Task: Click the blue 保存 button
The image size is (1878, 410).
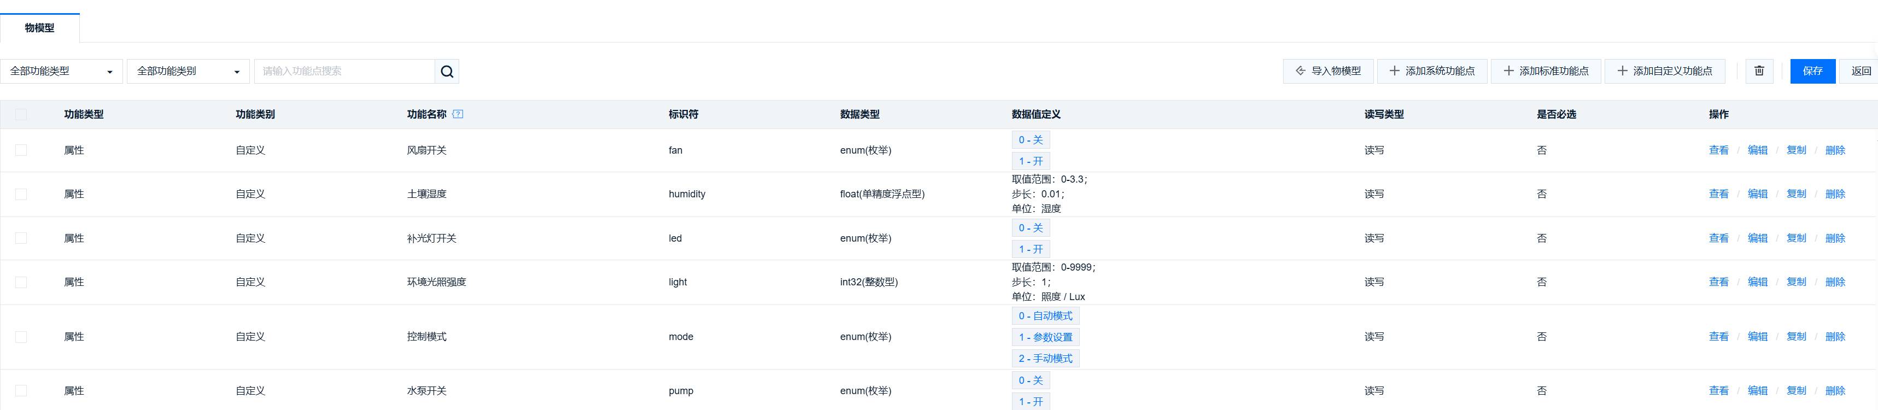Action: tap(1812, 71)
